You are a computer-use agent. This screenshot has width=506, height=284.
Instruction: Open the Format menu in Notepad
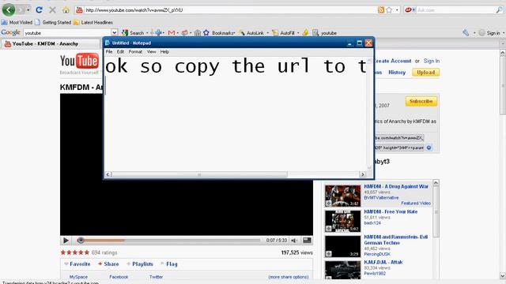[135, 52]
